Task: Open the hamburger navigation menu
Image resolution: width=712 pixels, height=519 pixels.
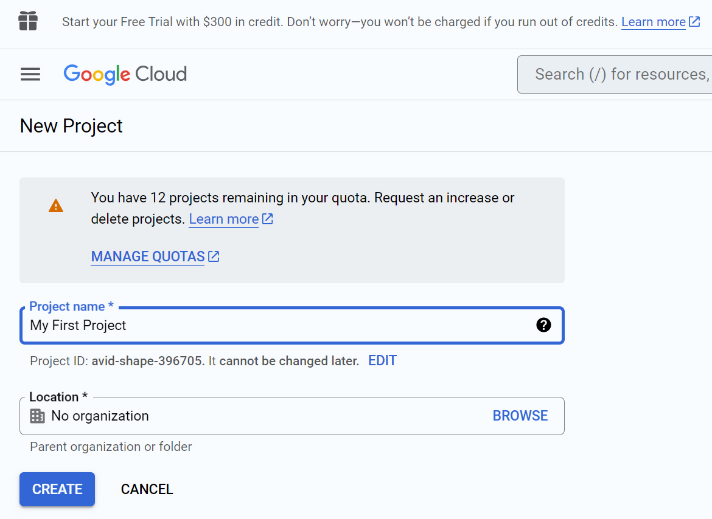Action: point(30,74)
